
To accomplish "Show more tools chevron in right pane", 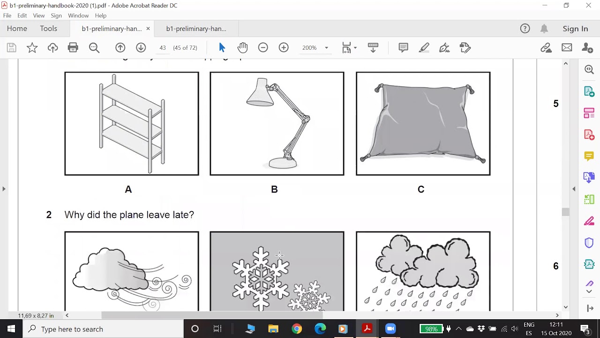I will pos(589,292).
